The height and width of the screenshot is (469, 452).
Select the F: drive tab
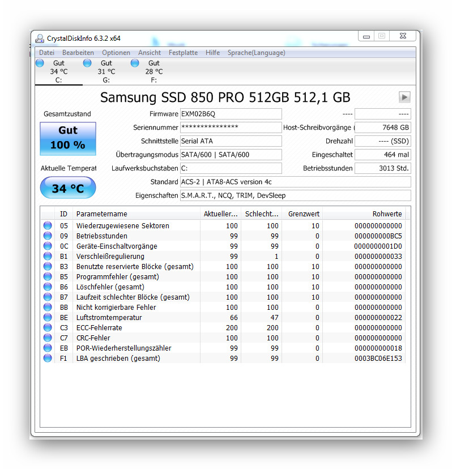pyautogui.click(x=153, y=71)
